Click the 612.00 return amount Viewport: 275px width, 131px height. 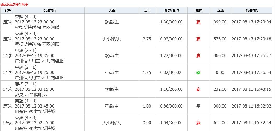coord(220,123)
